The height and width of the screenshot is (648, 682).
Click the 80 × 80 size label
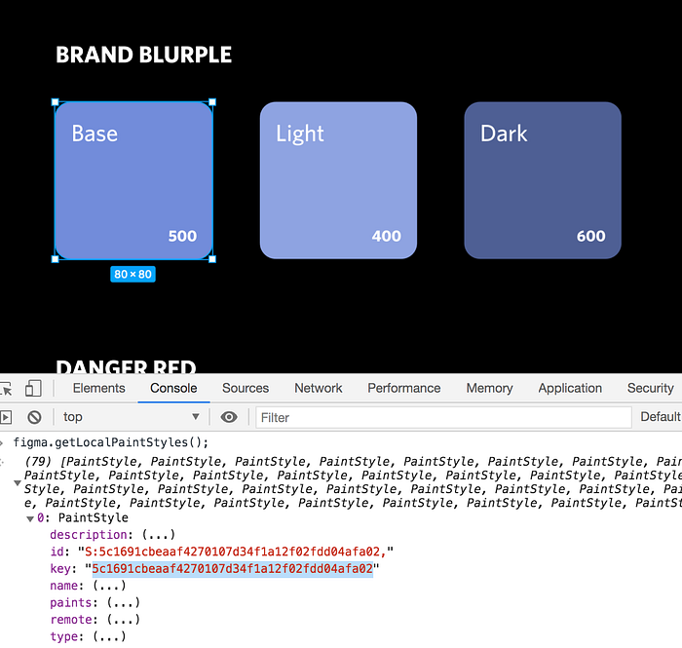pos(133,275)
